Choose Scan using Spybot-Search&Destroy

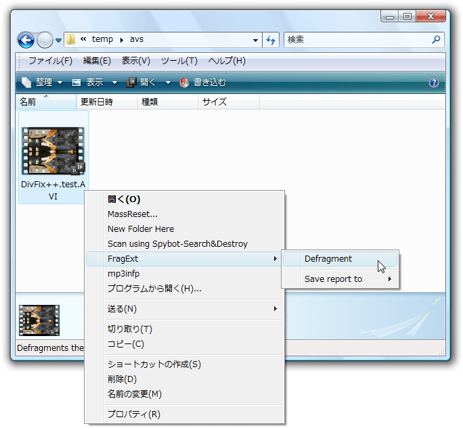(x=185, y=244)
